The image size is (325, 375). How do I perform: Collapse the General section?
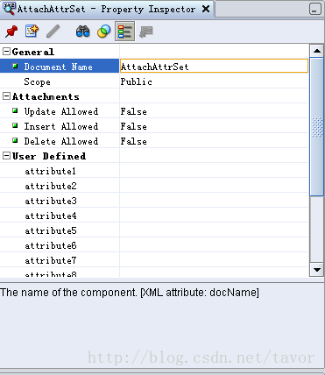tap(6, 52)
